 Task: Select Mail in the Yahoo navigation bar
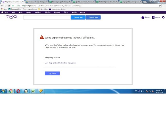click(x=13, y=12)
